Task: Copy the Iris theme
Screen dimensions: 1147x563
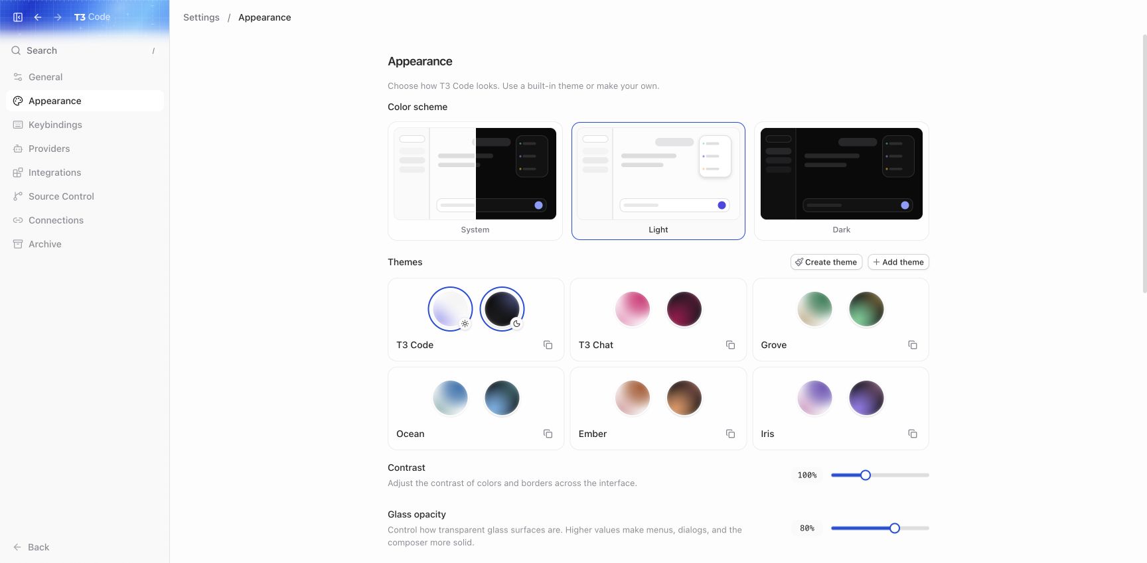Action: (x=913, y=434)
